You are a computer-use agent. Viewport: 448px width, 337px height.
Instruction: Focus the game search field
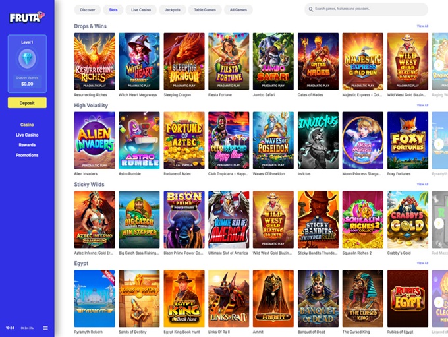(x=366, y=9)
